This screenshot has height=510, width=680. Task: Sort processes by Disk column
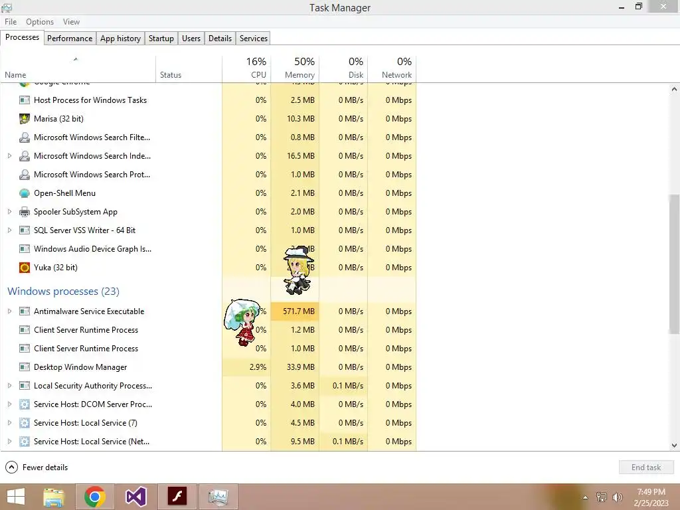[x=343, y=68]
